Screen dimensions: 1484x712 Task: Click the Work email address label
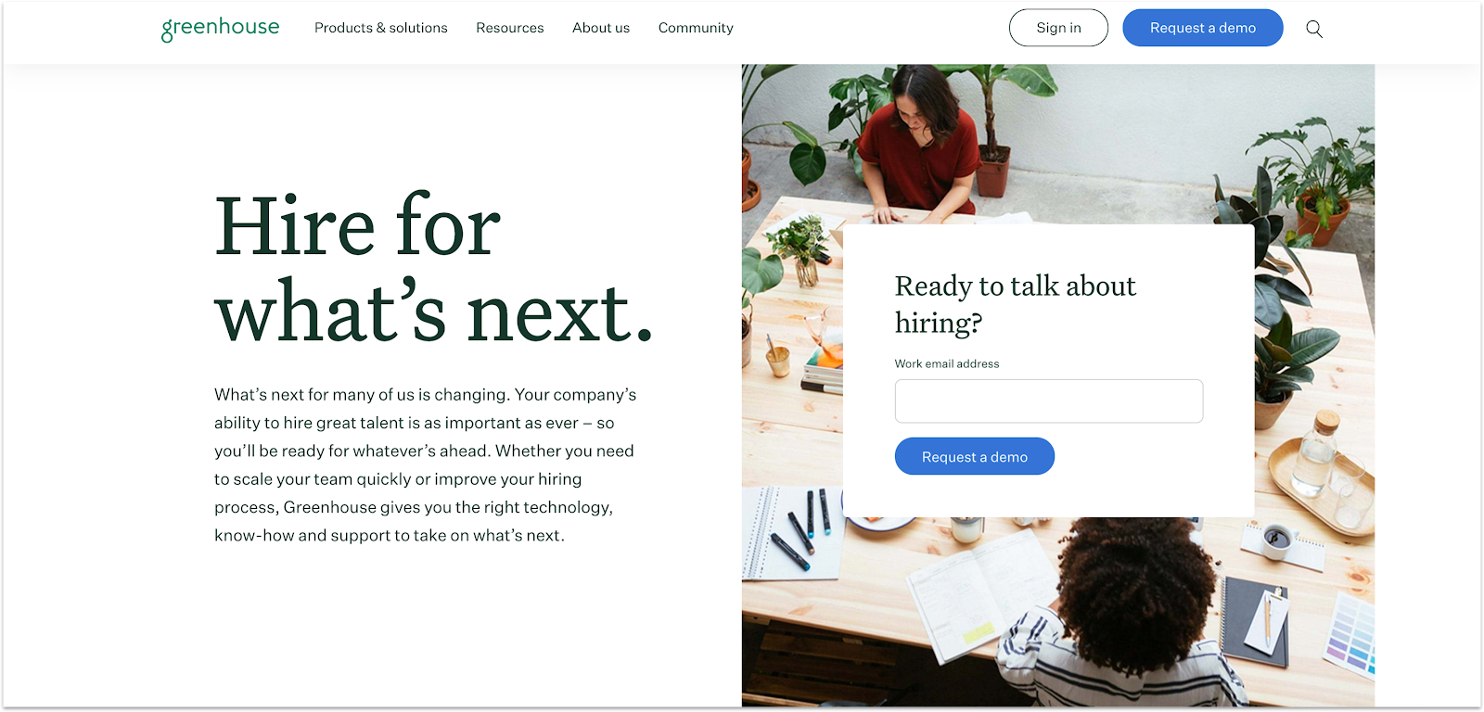[947, 363]
